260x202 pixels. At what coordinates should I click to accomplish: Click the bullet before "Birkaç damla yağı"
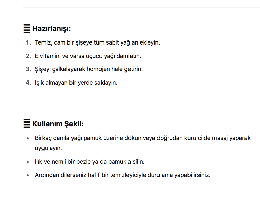[x=28, y=138]
